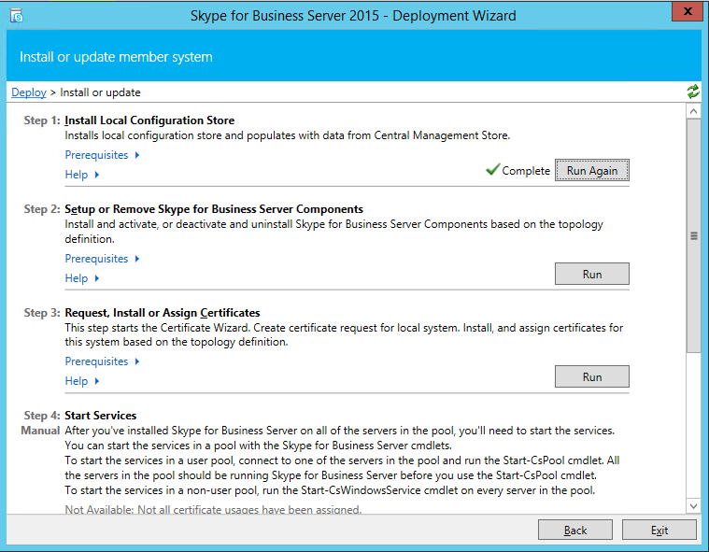Expand Prerequisites under Step 3

tap(102, 361)
